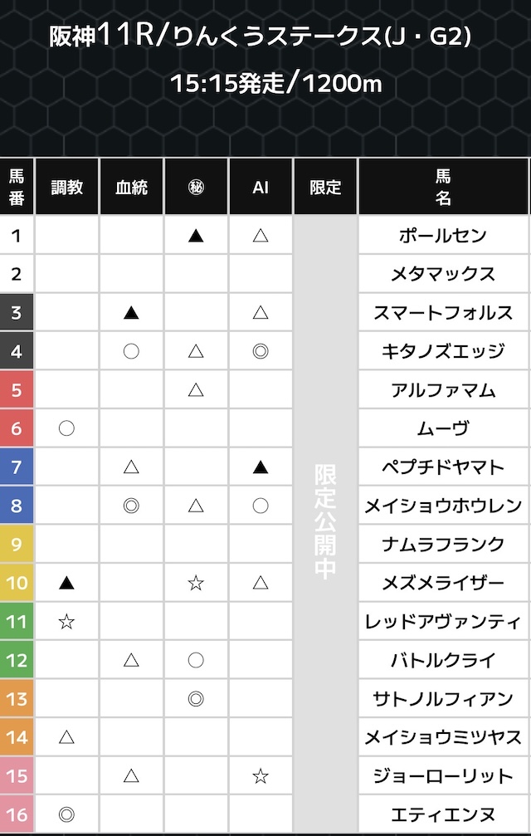Click double circle in エティエンヌ 調教 cell
This screenshot has height=836, width=531.
click(x=66, y=814)
